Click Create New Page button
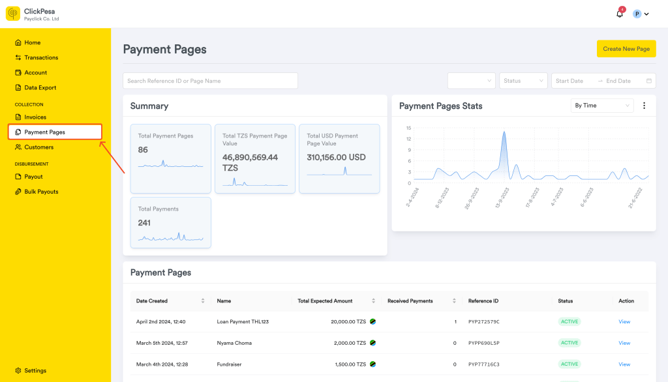668x382 pixels. [626, 49]
